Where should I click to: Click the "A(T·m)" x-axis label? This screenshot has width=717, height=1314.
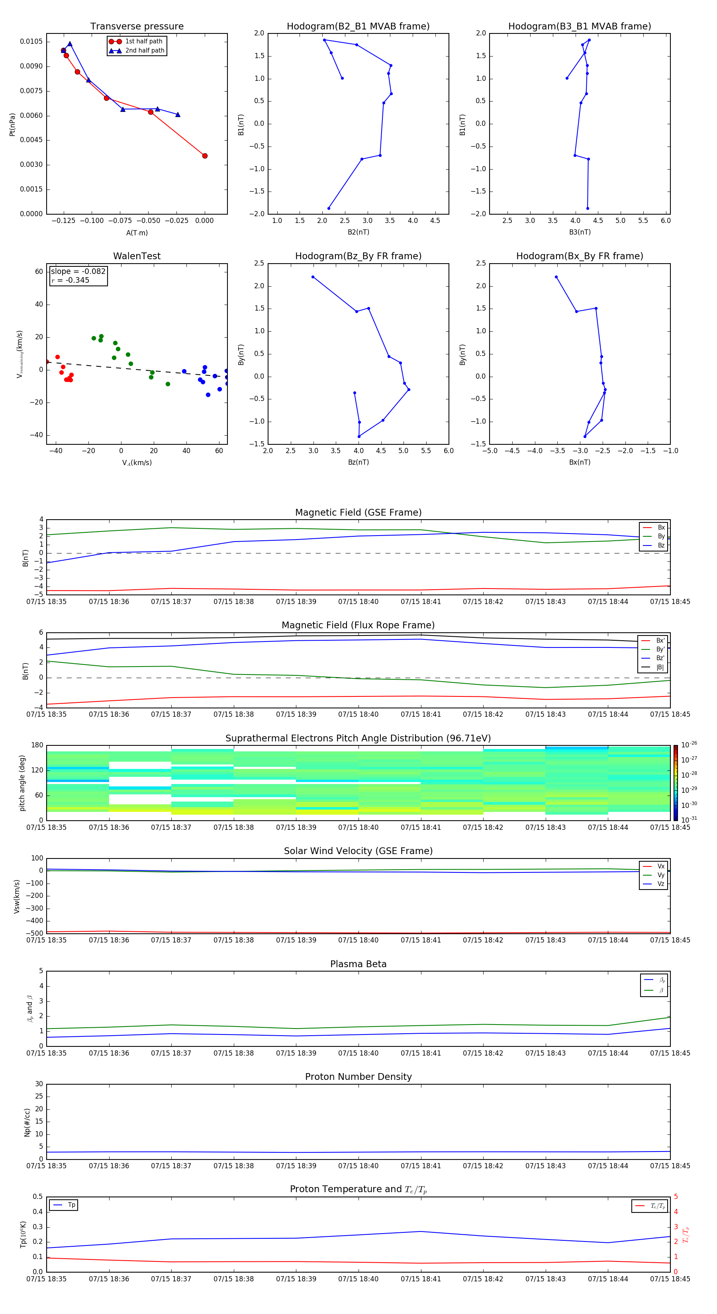137,233
